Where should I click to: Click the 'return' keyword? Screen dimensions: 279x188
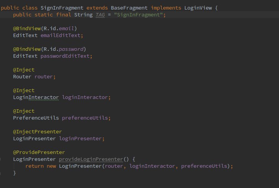34,166
